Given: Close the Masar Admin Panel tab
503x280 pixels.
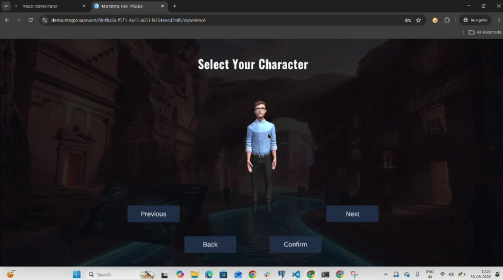Looking at the screenshot, I should point(83,6).
